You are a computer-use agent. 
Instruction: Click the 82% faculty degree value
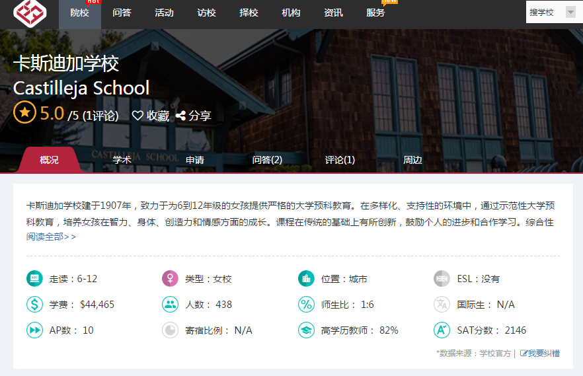pos(389,330)
